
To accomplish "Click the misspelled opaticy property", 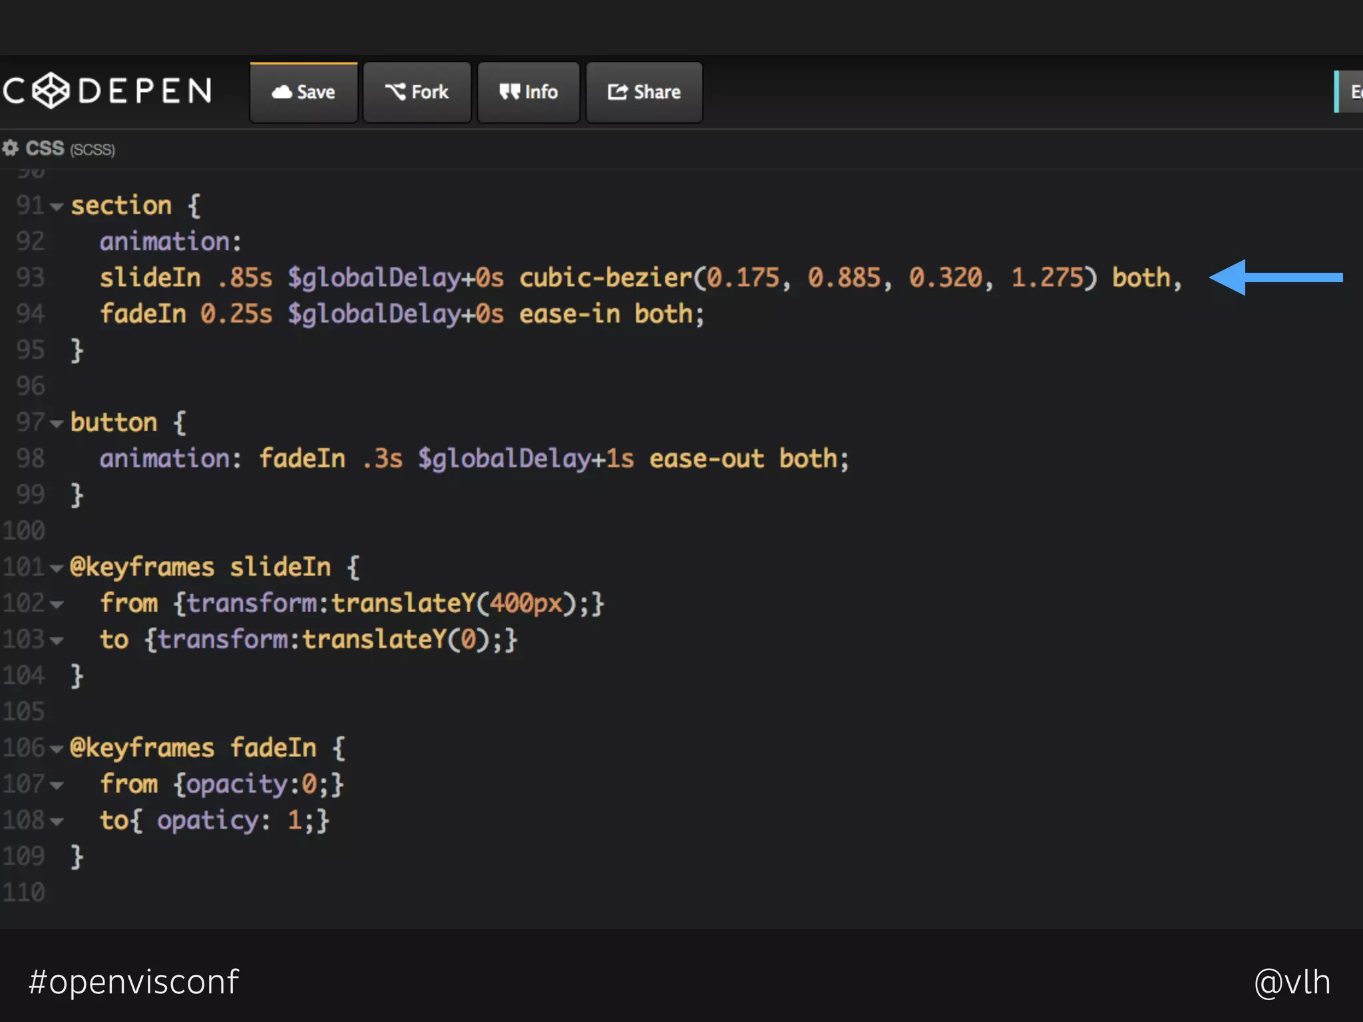I will (x=207, y=820).
